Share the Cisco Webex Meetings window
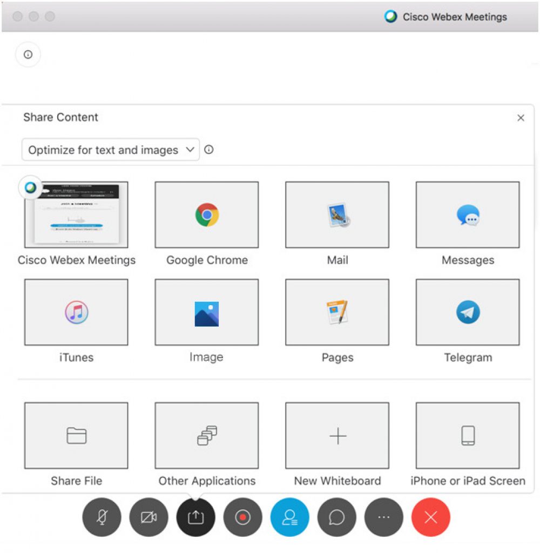Viewport: 540px width, 553px height. (76, 215)
